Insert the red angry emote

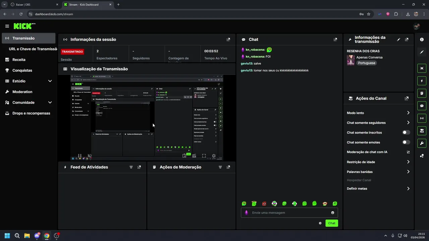coord(264,204)
